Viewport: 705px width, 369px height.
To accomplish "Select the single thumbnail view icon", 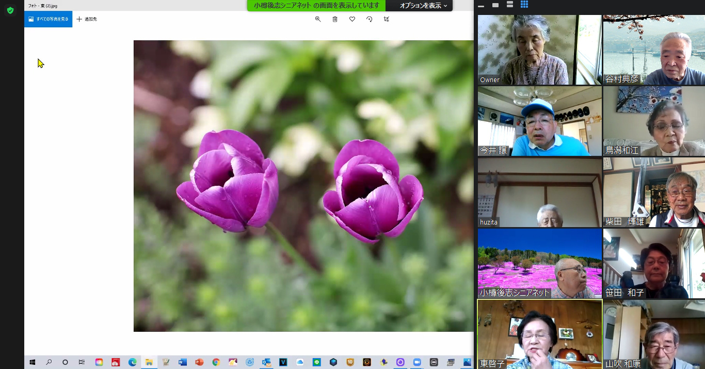I will (x=495, y=5).
